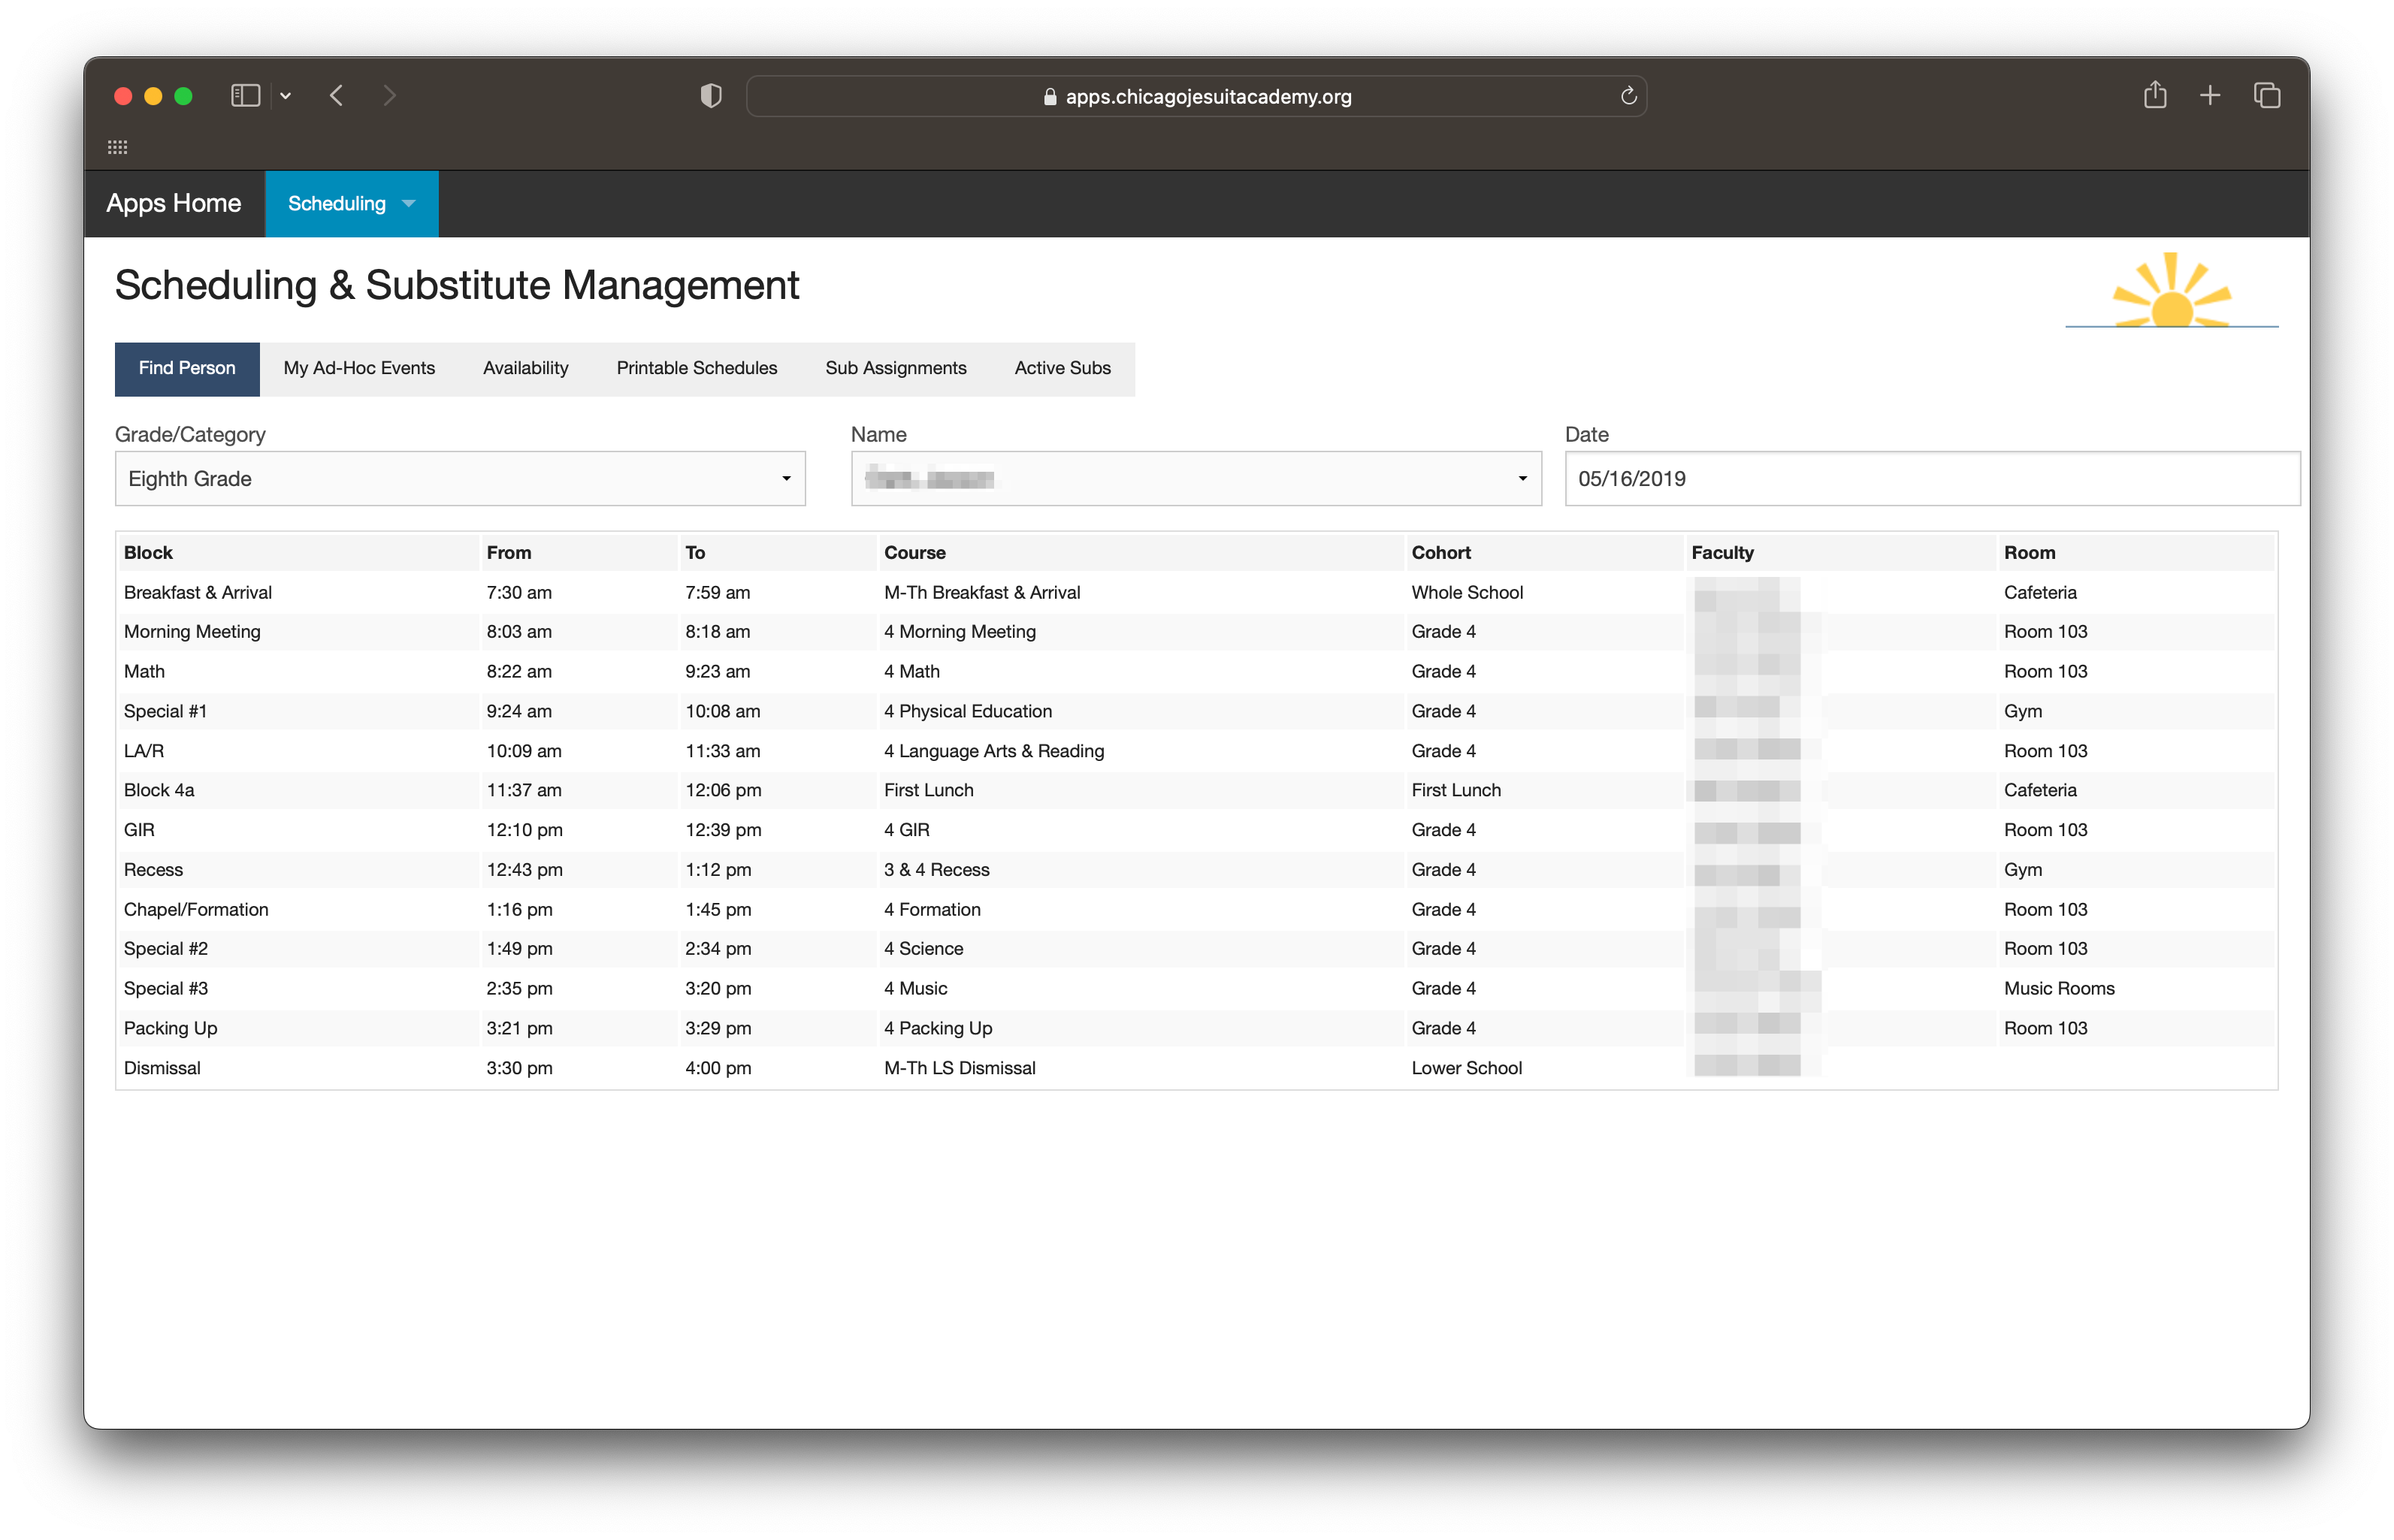Open the Grade/Category Eighth Grade dropdown
The width and height of the screenshot is (2394, 1540).
[x=460, y=479]
